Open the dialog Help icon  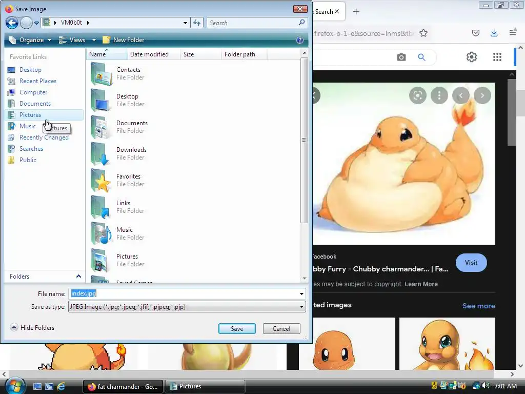[x=300, y=40]
